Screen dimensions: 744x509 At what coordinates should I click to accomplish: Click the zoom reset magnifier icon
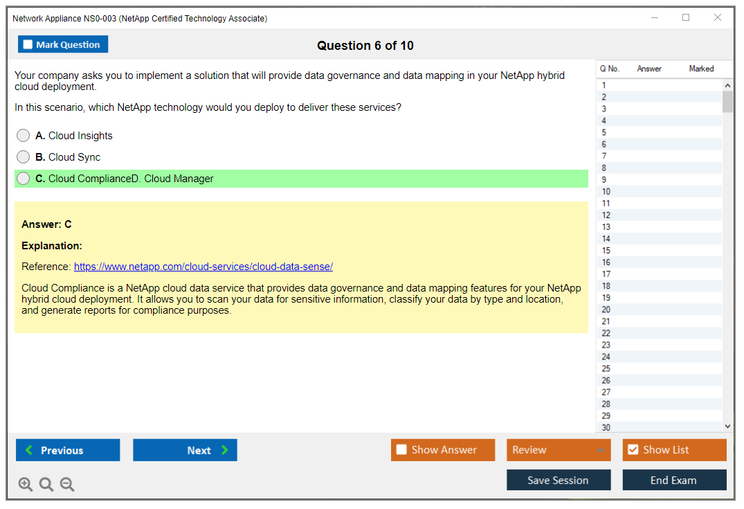[x=46, y=485]
